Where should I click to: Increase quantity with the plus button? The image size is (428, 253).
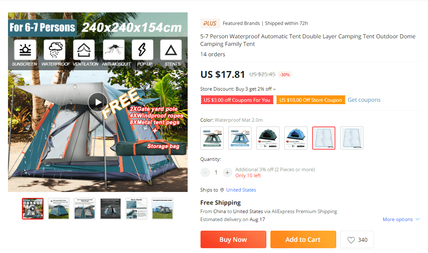227,172
